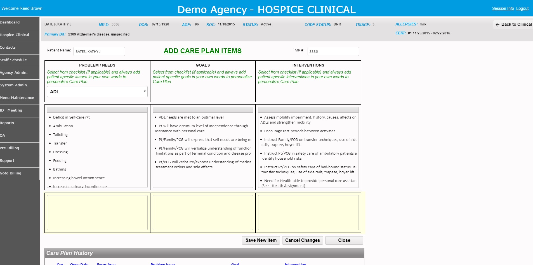The width and height of the screenshot is (533, 265).
Task: Select 'Dressing' from the problem checklist
Action: (60, 152)
